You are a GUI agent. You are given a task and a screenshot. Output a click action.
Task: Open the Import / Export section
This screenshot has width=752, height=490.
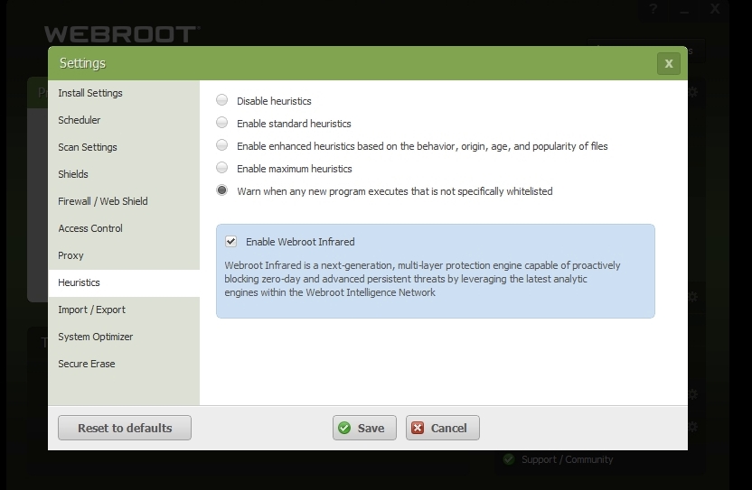92,310
